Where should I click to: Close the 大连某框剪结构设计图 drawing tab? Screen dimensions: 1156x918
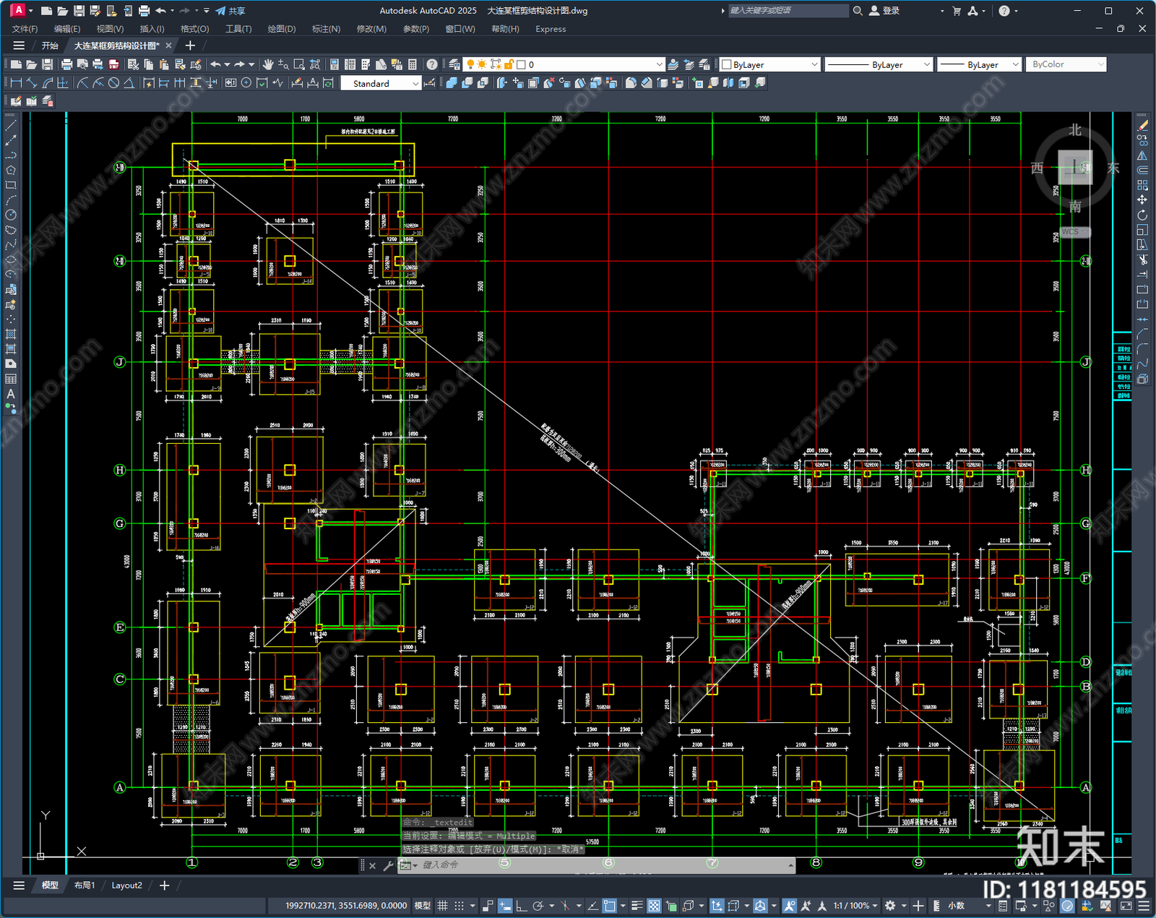click(168, 46)
